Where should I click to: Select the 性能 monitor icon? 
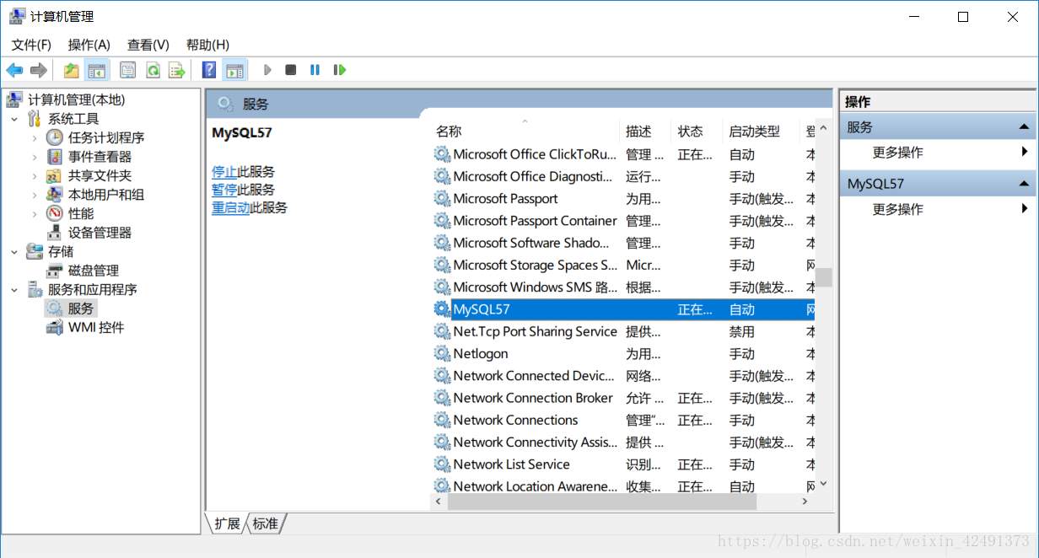pyautogui.click(x=54, y=213)
